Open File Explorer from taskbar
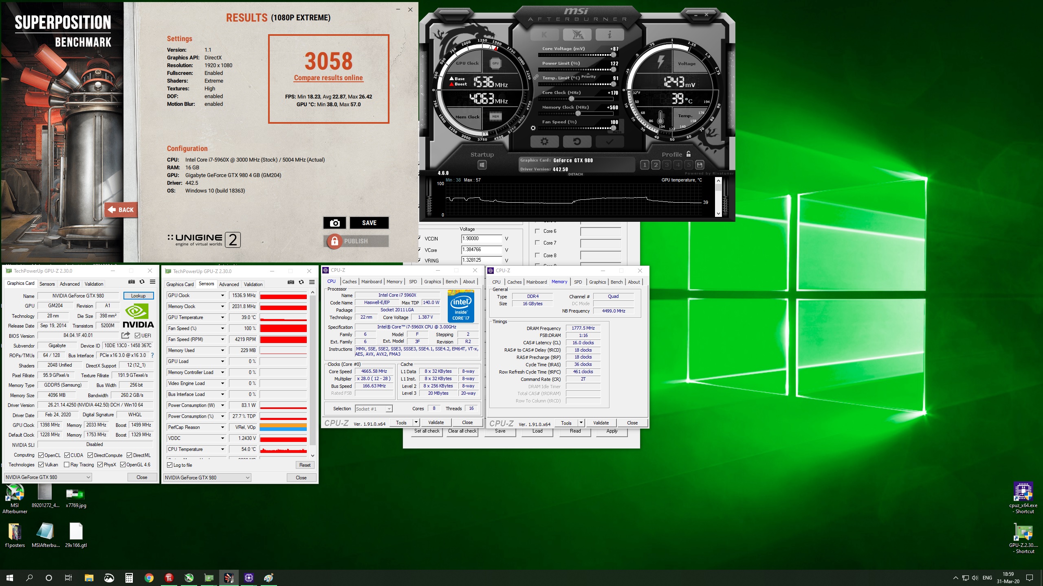The width and height of the screenshot is (1043, 586). (x=89, y=577)
